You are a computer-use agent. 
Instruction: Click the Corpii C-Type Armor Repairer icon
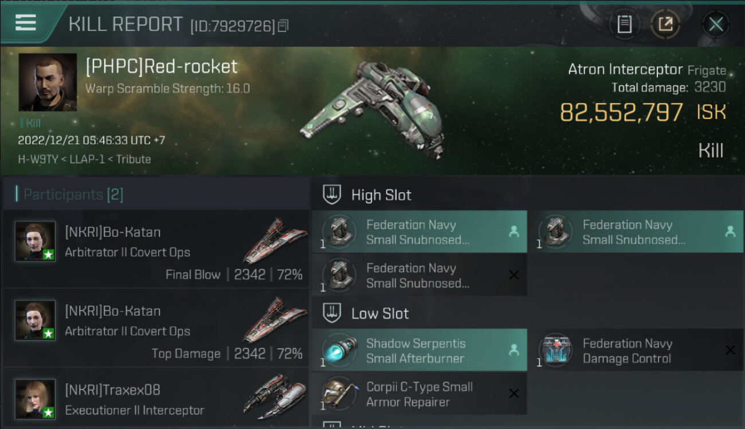[339, 394]
